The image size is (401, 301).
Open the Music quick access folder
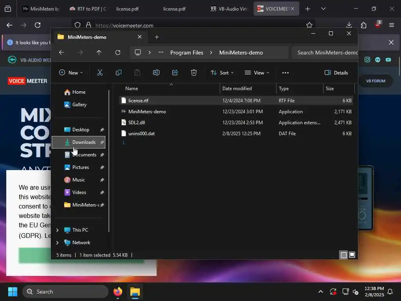pyautogui.click(x=78, y=180)
